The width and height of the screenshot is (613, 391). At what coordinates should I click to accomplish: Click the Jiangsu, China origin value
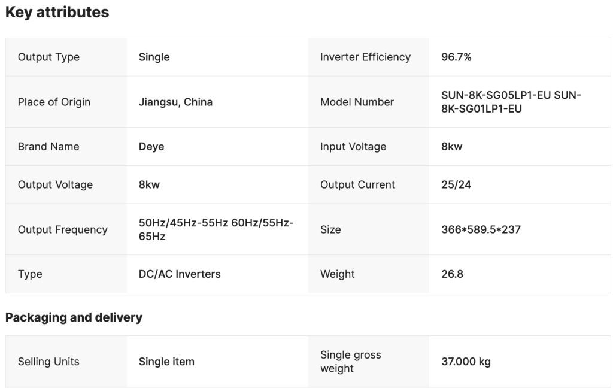coord(175,102)
